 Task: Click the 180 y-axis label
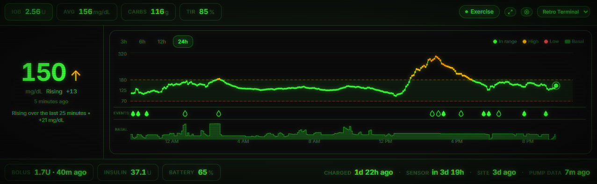coord(122,80)
